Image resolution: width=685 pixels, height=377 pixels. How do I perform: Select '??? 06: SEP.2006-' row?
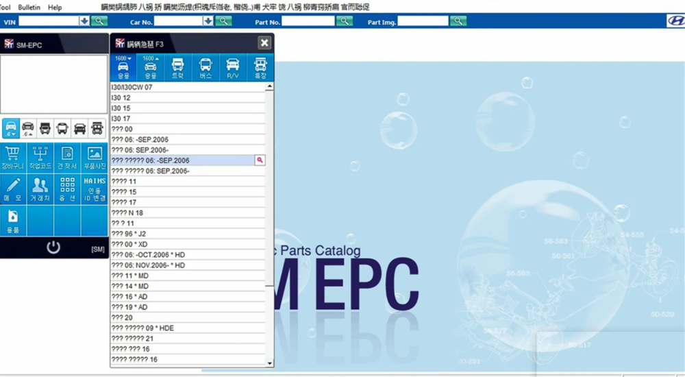(x=188, y=150)
